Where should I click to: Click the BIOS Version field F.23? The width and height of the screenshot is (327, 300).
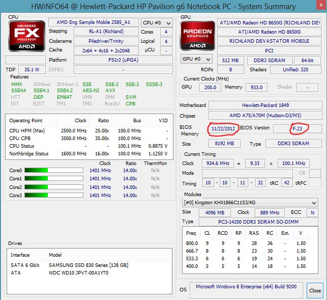(298, 128)
